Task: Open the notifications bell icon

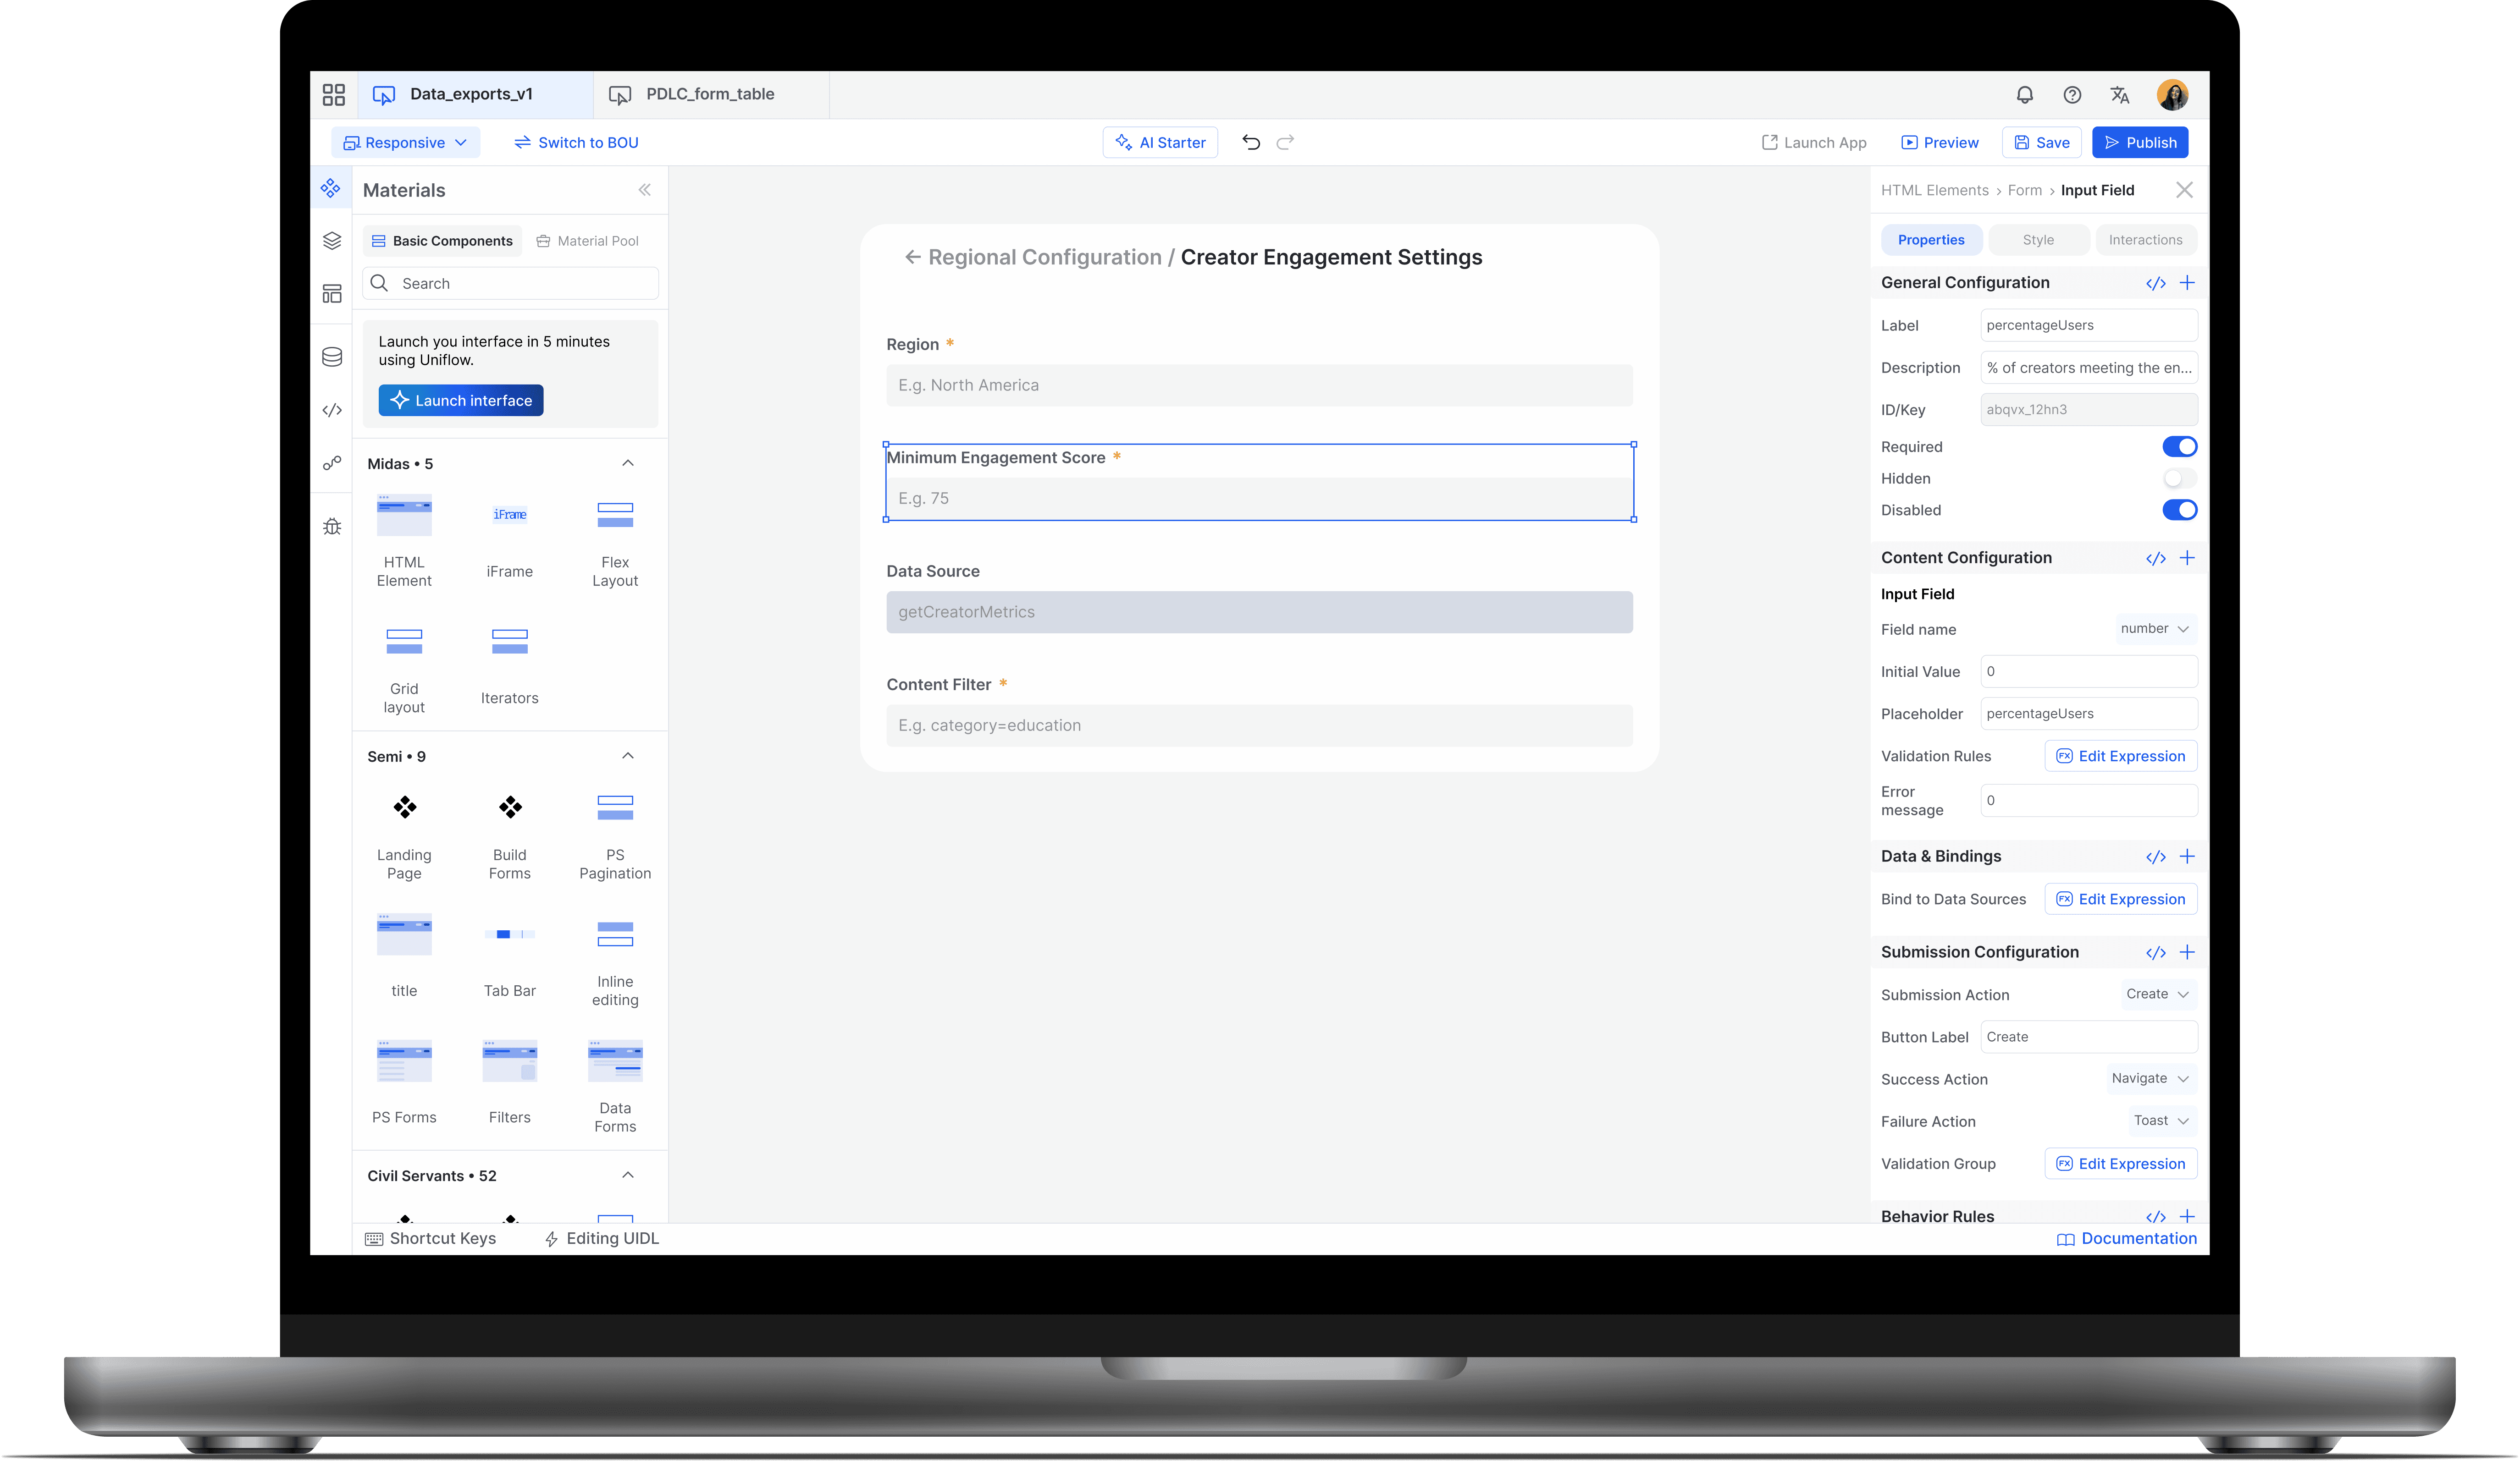Action: click(2024, 95)
